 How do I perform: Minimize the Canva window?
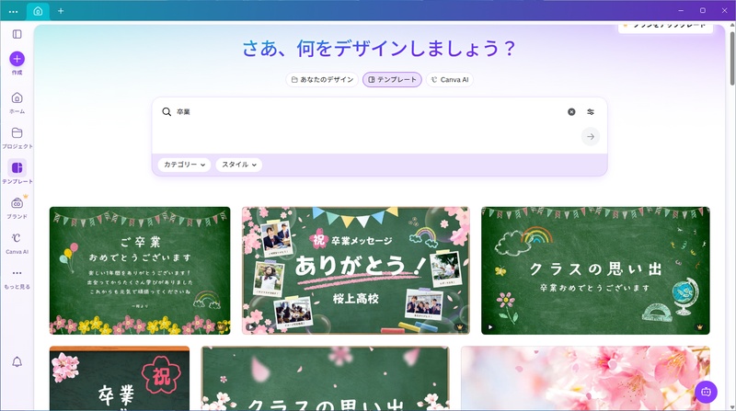tap(681, 10)
